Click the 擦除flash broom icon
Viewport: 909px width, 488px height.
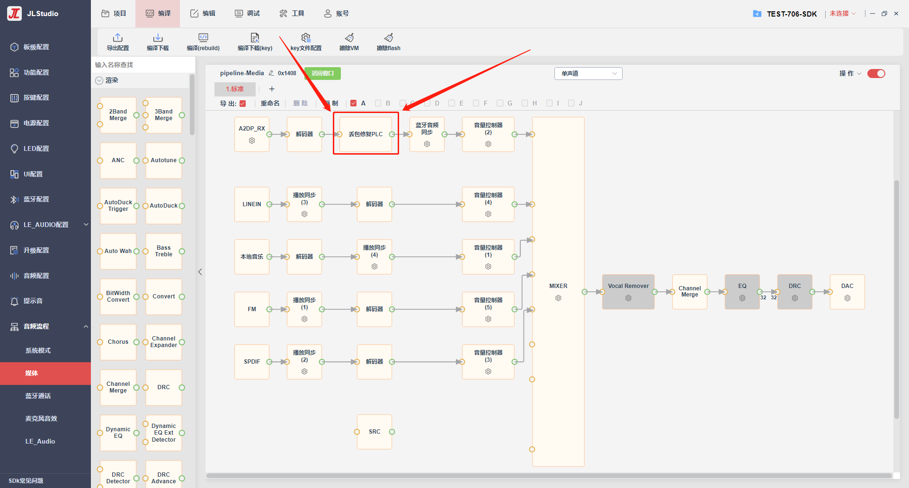(388, 37)
